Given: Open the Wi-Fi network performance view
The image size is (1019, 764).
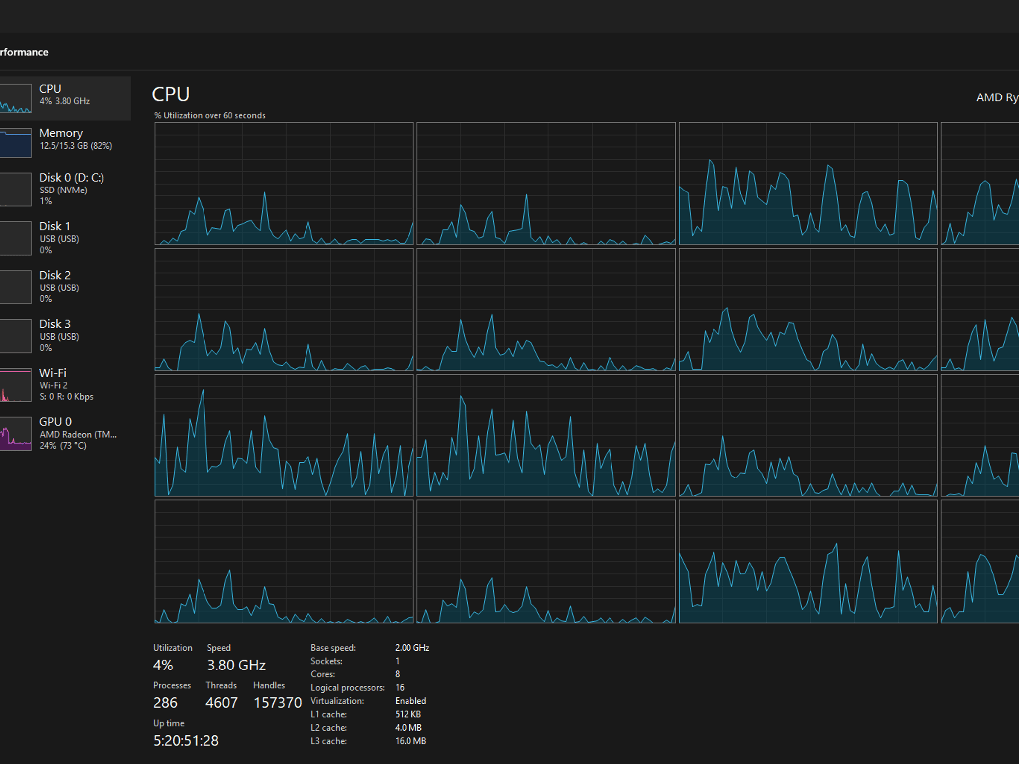Looking at the screenshot, I should [x=65, y=384].
